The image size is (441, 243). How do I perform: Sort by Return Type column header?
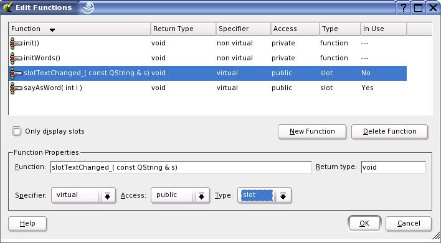point(183,29)
